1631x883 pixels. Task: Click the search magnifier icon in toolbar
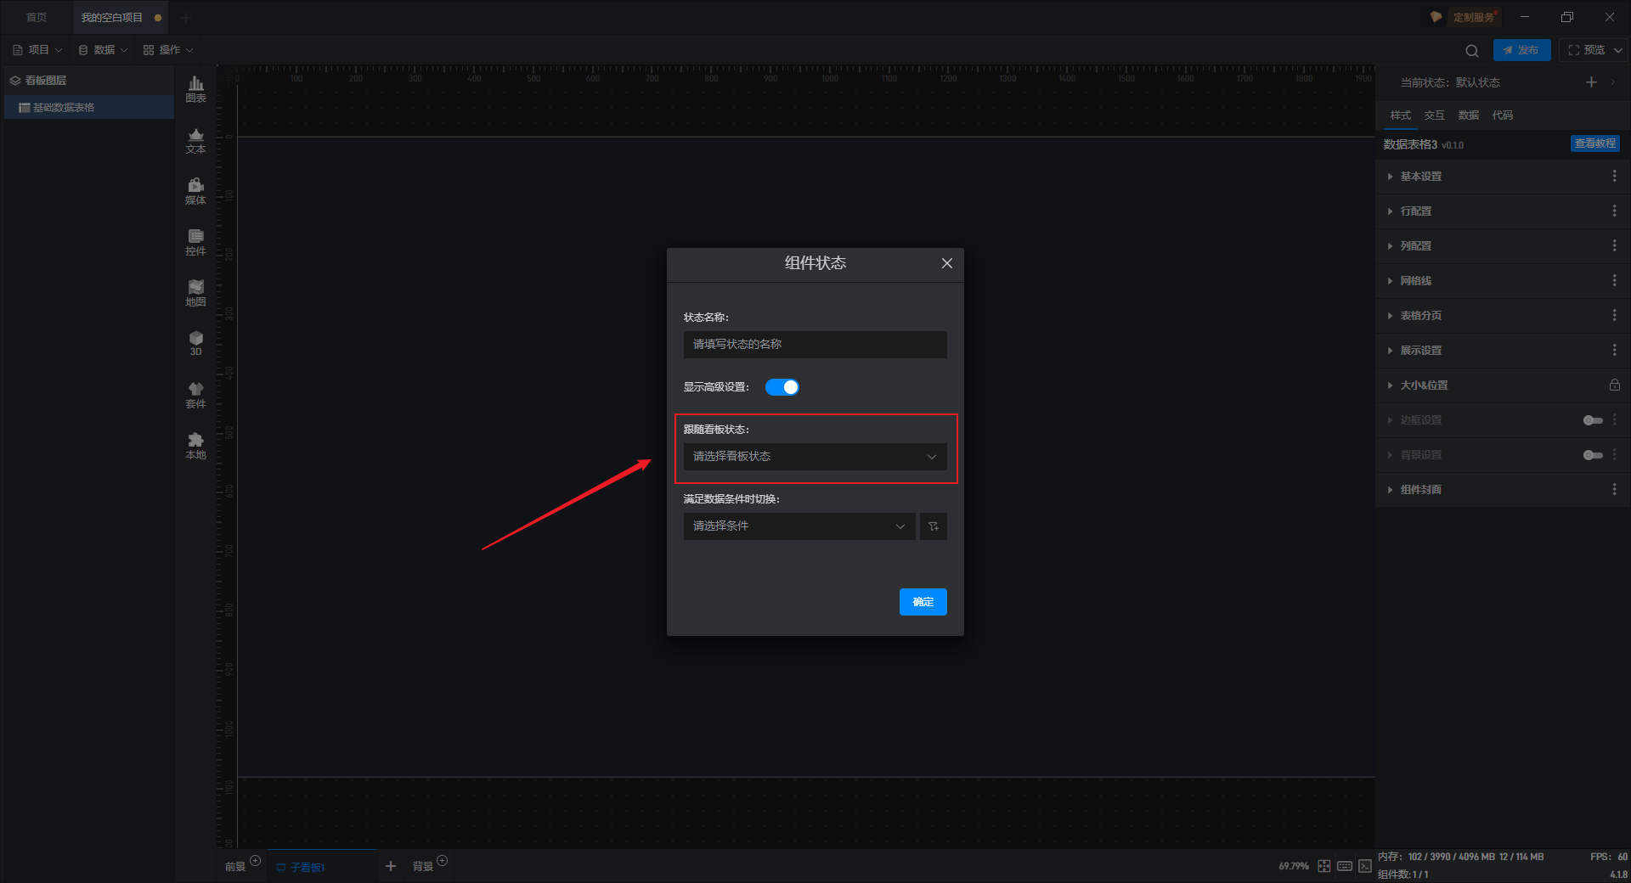pos(1472,50)
